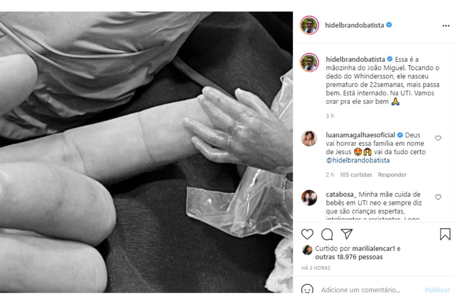Like catabosa_'s comment
Screen dimensions: 455x303
[438, 197]
